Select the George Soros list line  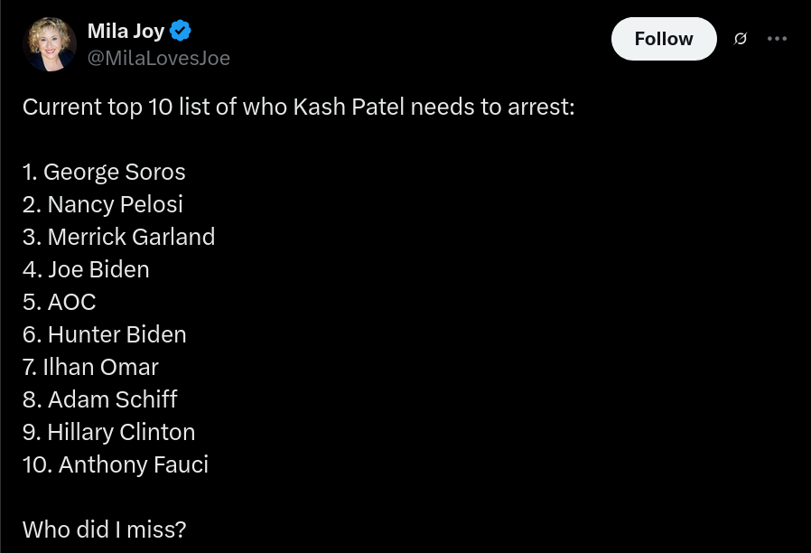tap(104, 173)
